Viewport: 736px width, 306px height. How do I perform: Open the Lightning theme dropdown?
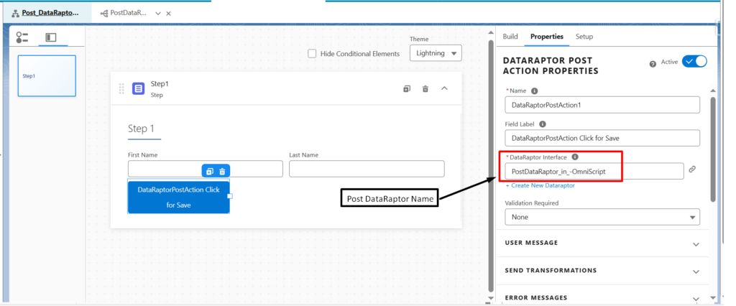436,53
